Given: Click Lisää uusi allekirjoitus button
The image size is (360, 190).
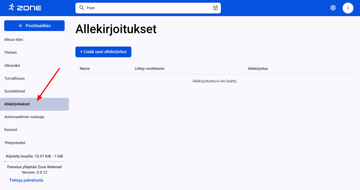Looking at the screenshot, I should (x=103, y=52).
